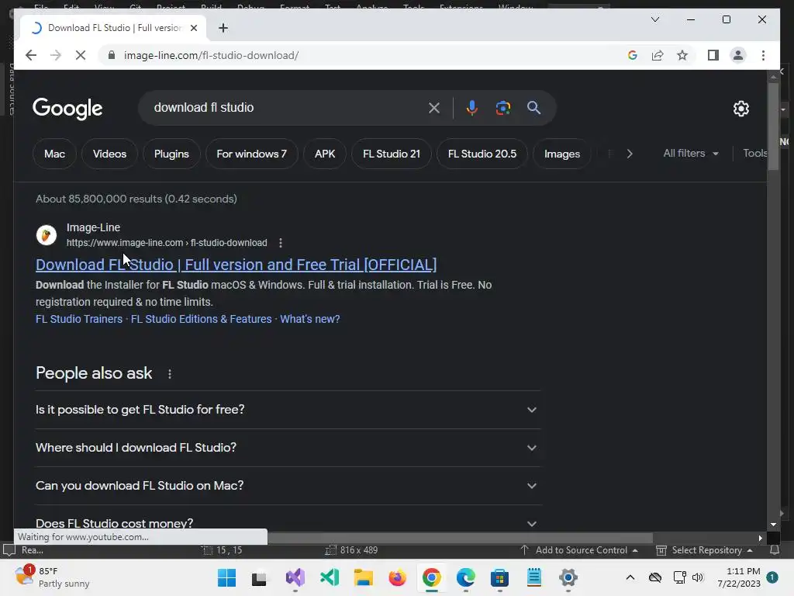Viewport: 794px width, 596px height.
Task: Open Visual Studio from taskbar
Action: (295, 577)
